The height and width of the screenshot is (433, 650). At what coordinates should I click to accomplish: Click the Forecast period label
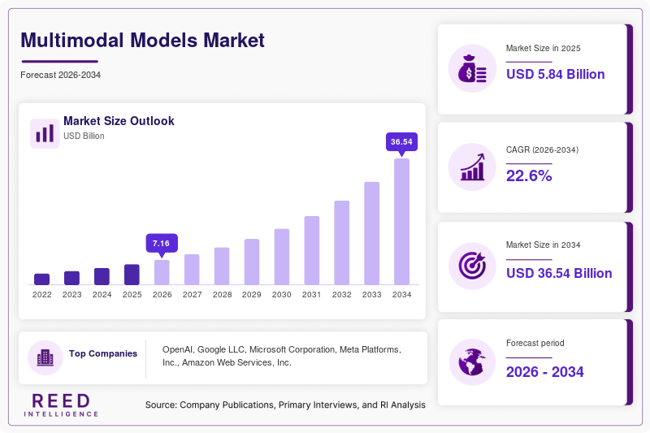pos(535,343)
